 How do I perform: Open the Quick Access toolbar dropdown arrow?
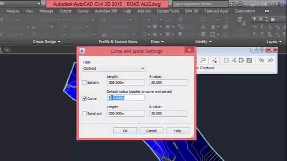pos(43,4)
